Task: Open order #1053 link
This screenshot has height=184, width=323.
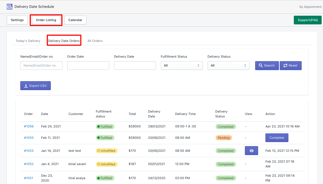Action: click(29, 151)
